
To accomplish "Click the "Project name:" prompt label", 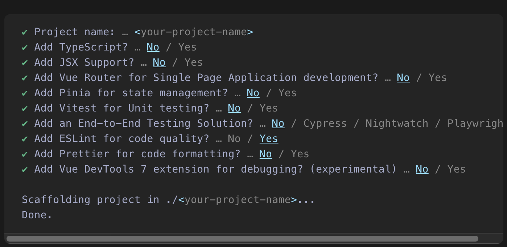I will pyautogui.click(x=75, y=32).
